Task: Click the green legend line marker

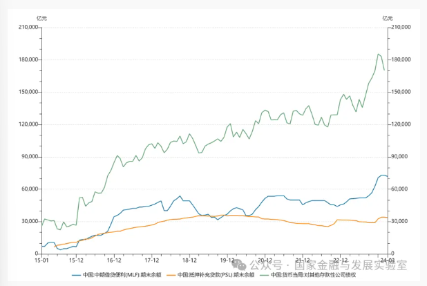Action: (x=263, y=274)
